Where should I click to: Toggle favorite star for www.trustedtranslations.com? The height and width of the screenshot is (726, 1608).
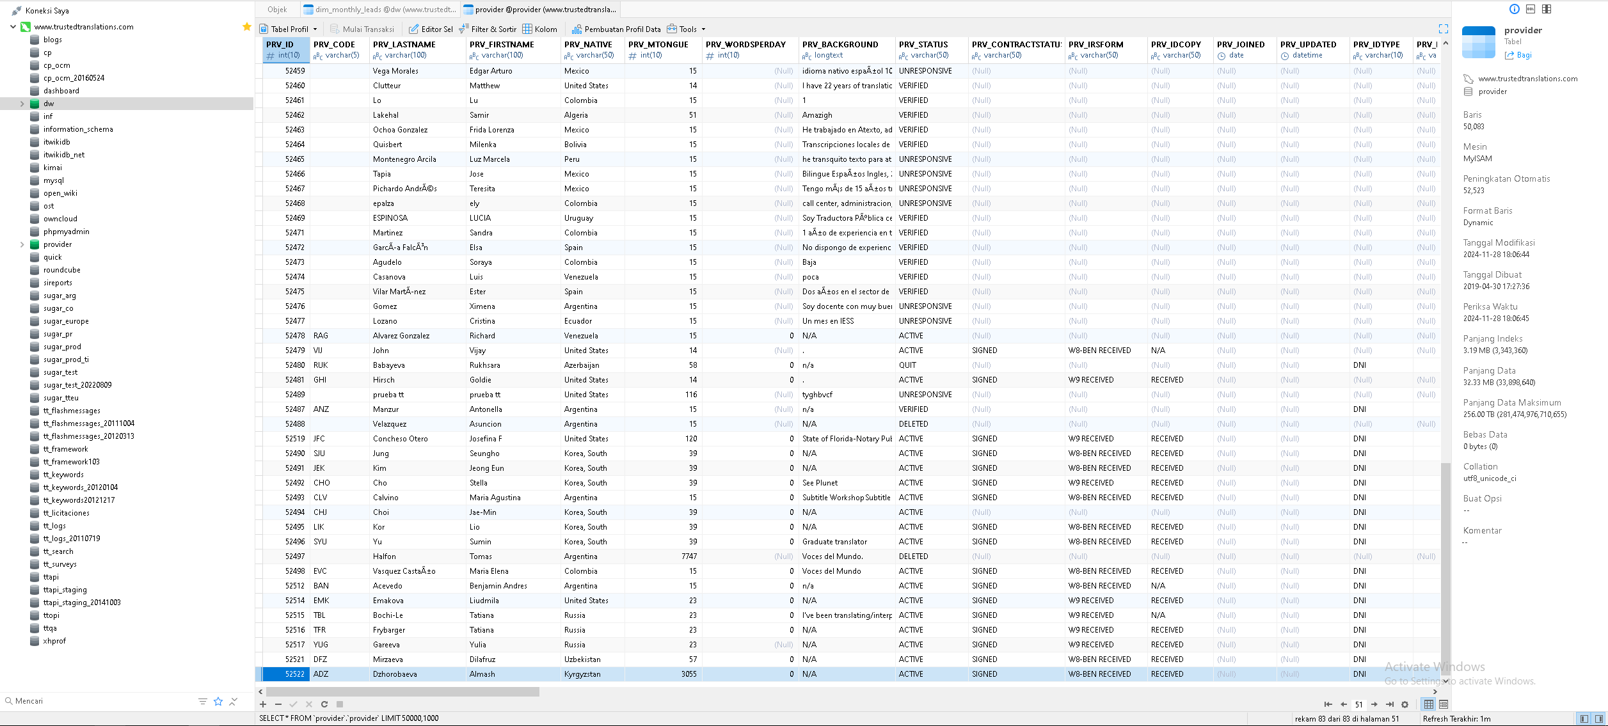pyautogui.click(x=246, y=27)
